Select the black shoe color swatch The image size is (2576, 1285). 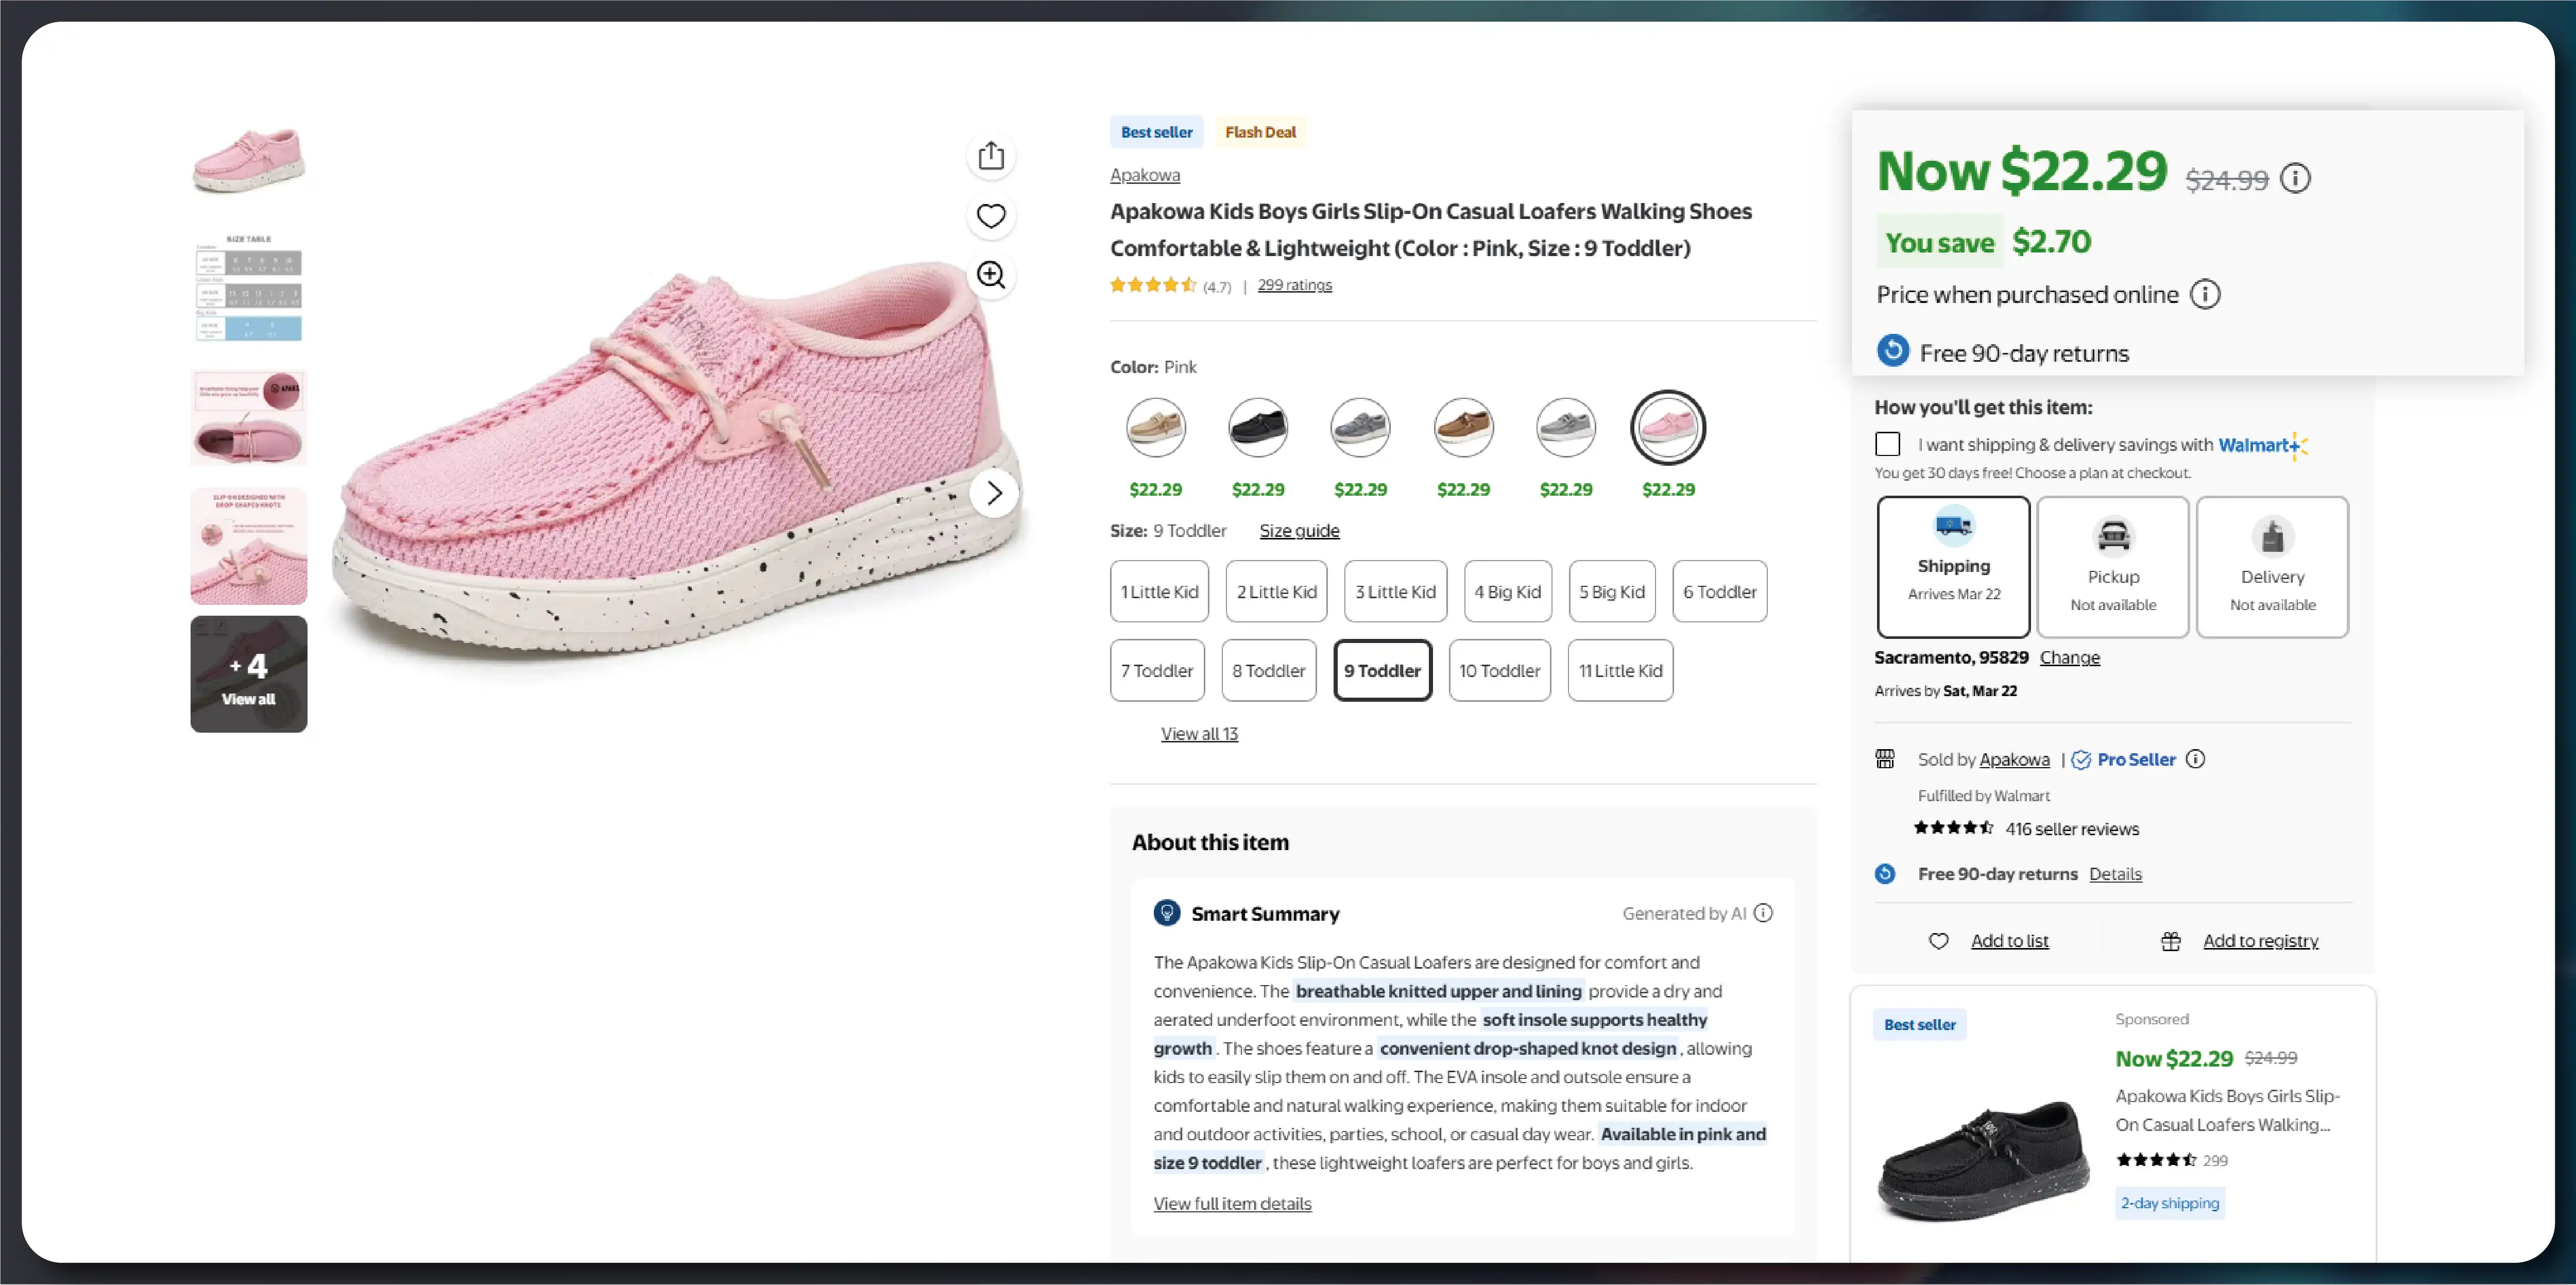click(1258, 428)
